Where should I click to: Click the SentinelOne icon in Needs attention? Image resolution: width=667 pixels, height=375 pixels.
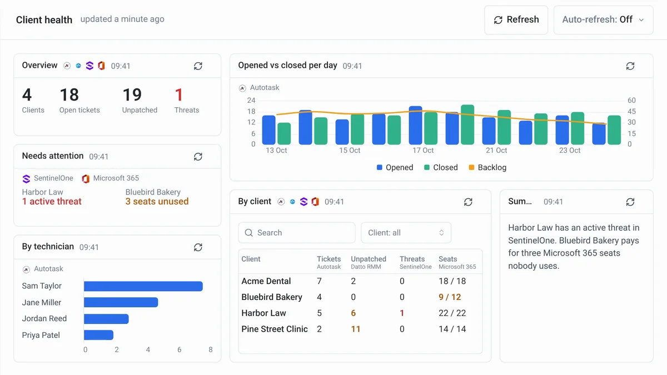(x=26, y=178)
